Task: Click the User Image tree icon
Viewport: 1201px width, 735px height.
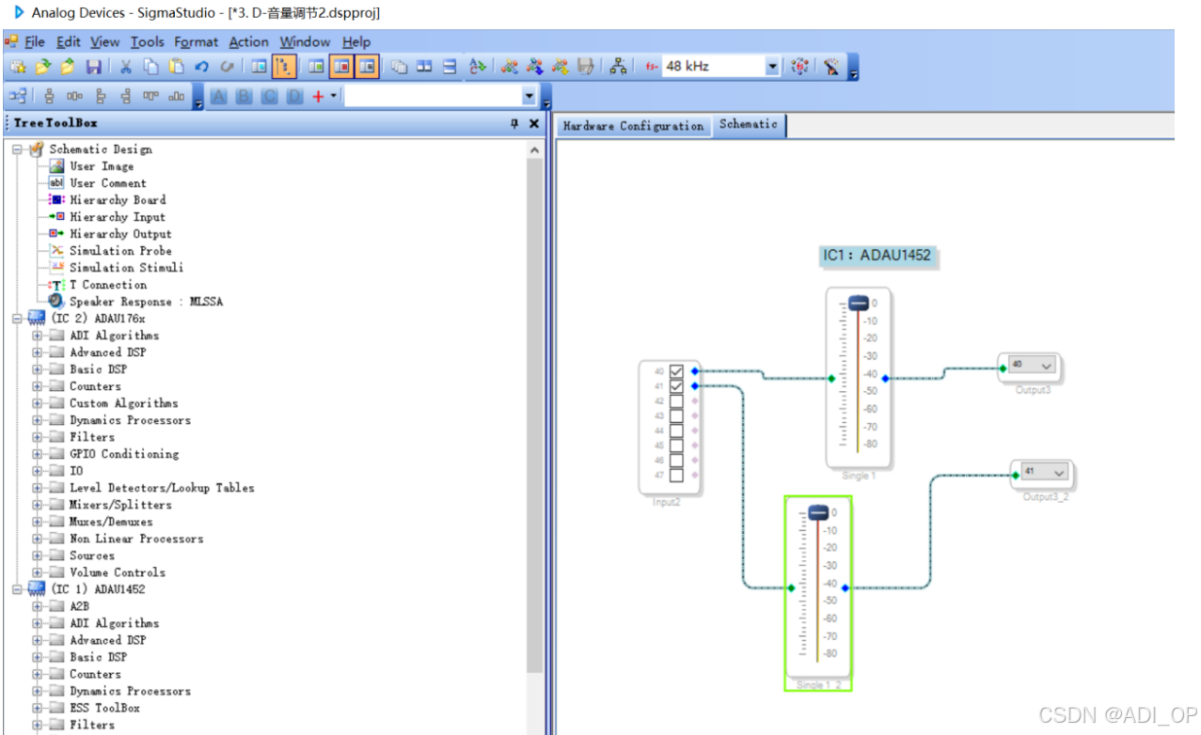Action: [56, 166]
